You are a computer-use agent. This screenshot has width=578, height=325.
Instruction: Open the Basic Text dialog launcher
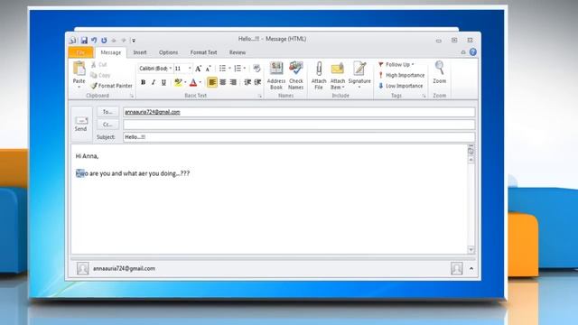pyautogui.click(x=260, y=96)
